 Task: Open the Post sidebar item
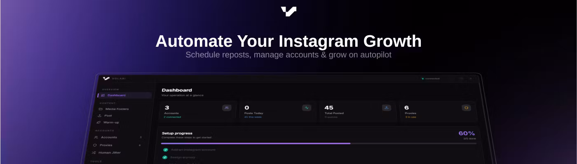108,116
